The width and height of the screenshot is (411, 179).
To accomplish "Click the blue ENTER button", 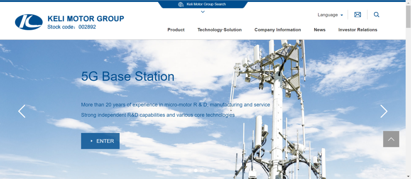I will tap(100, 141).
